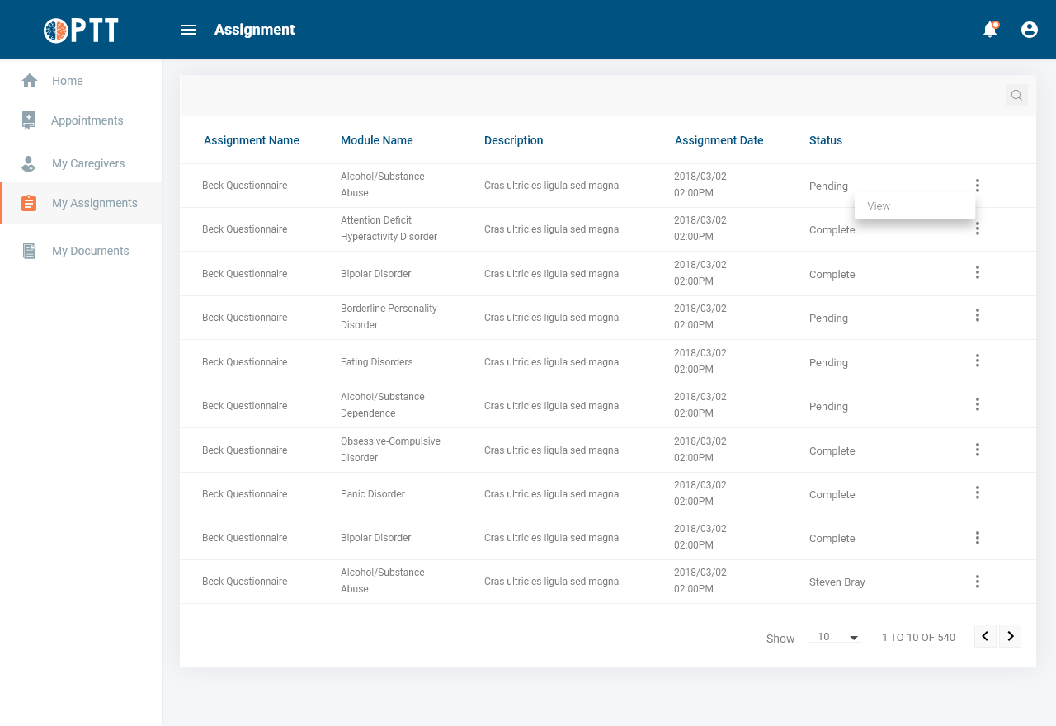
Task: Sort by Assignment Date column header
Action: tap(719, 140)
